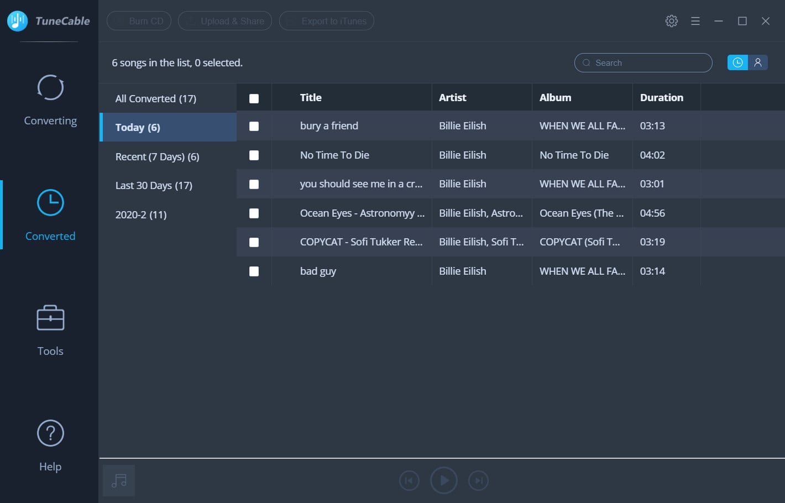Select the song title 'bad guy'
785x503 pixels.
pos(318,271)
